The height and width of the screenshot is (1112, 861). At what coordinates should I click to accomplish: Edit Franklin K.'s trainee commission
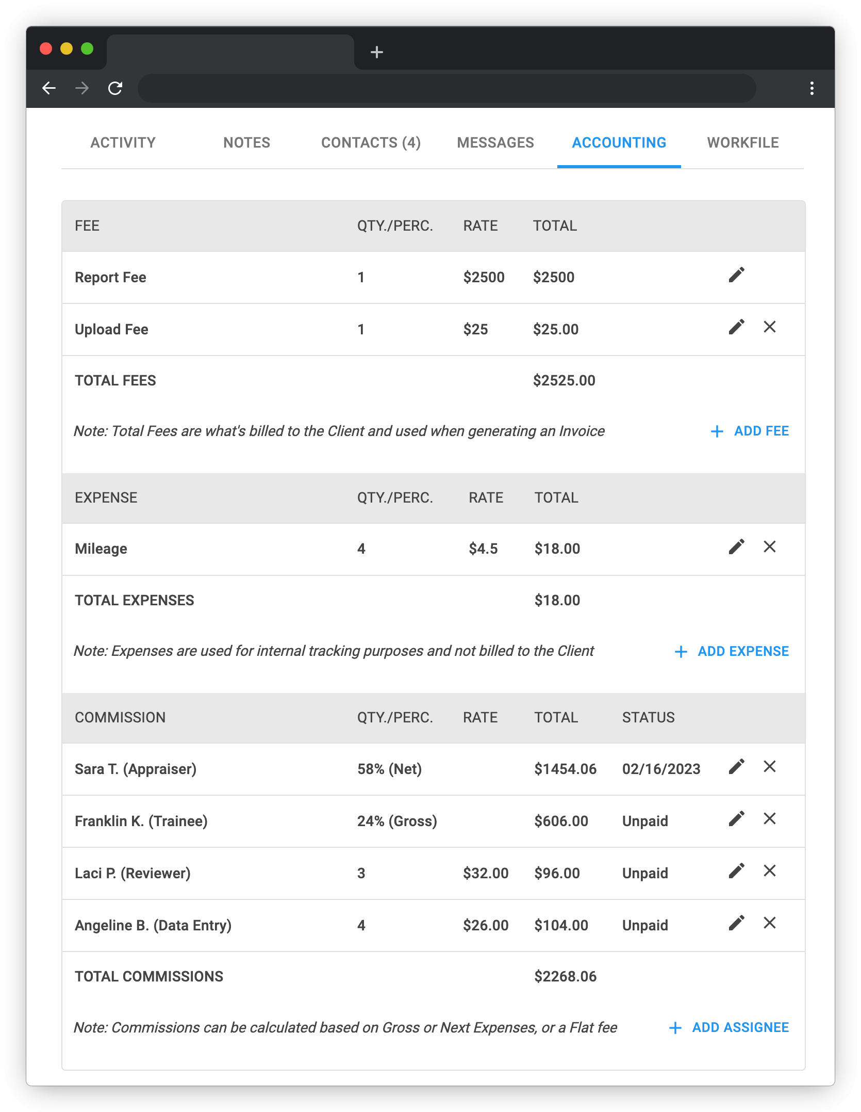[737, 819]
